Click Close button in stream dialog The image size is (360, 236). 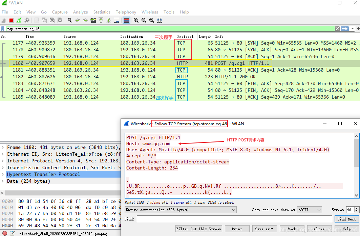click(x=319, y=229)
